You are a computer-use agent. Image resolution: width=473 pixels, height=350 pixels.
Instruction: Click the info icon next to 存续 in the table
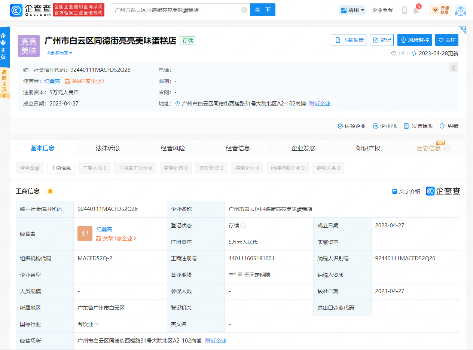pos(243,225)
